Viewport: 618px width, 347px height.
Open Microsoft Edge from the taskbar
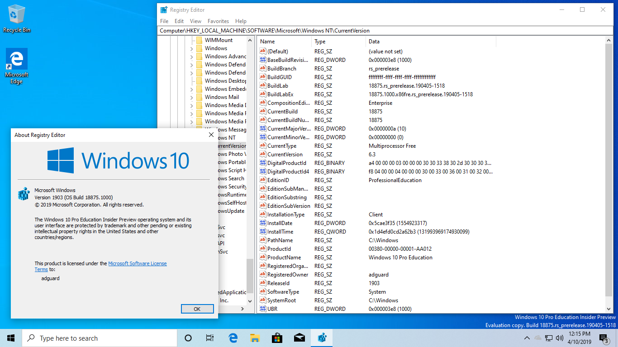233,338
